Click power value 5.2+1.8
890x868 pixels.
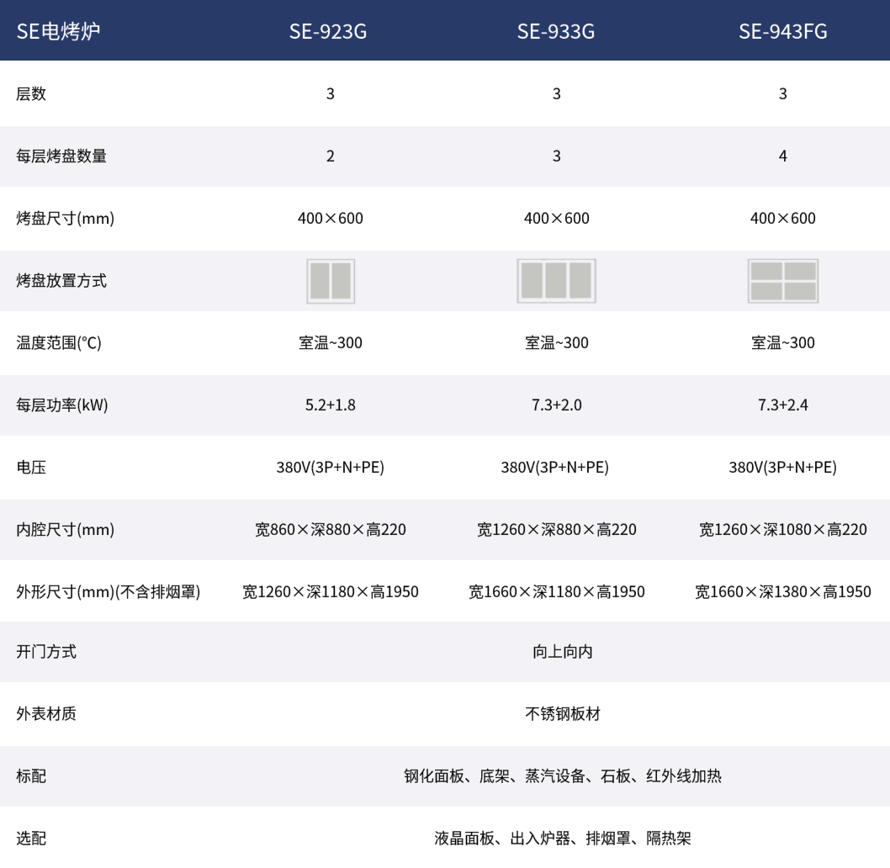tap(331, 405)
